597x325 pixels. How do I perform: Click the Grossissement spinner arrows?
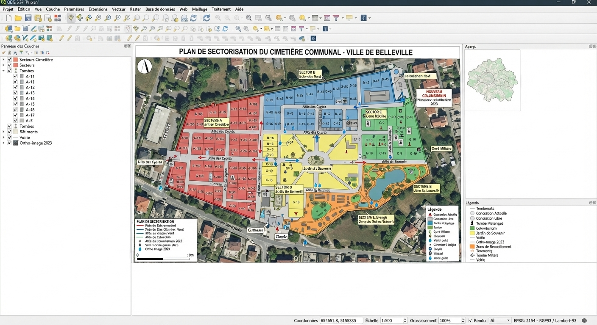click(463, 321)
